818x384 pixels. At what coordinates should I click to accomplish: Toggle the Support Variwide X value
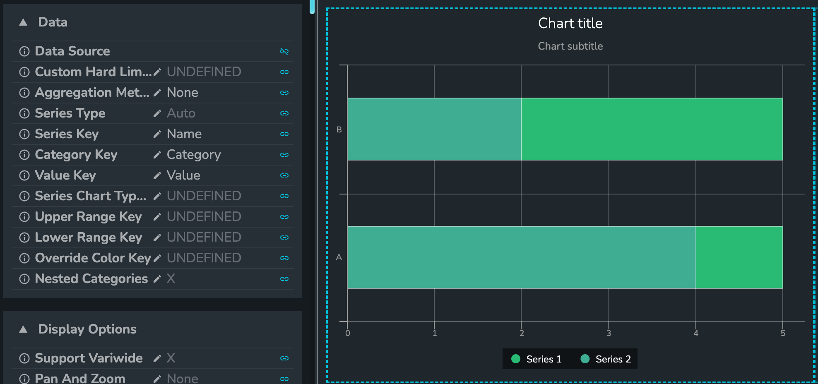tap(171, 358)
